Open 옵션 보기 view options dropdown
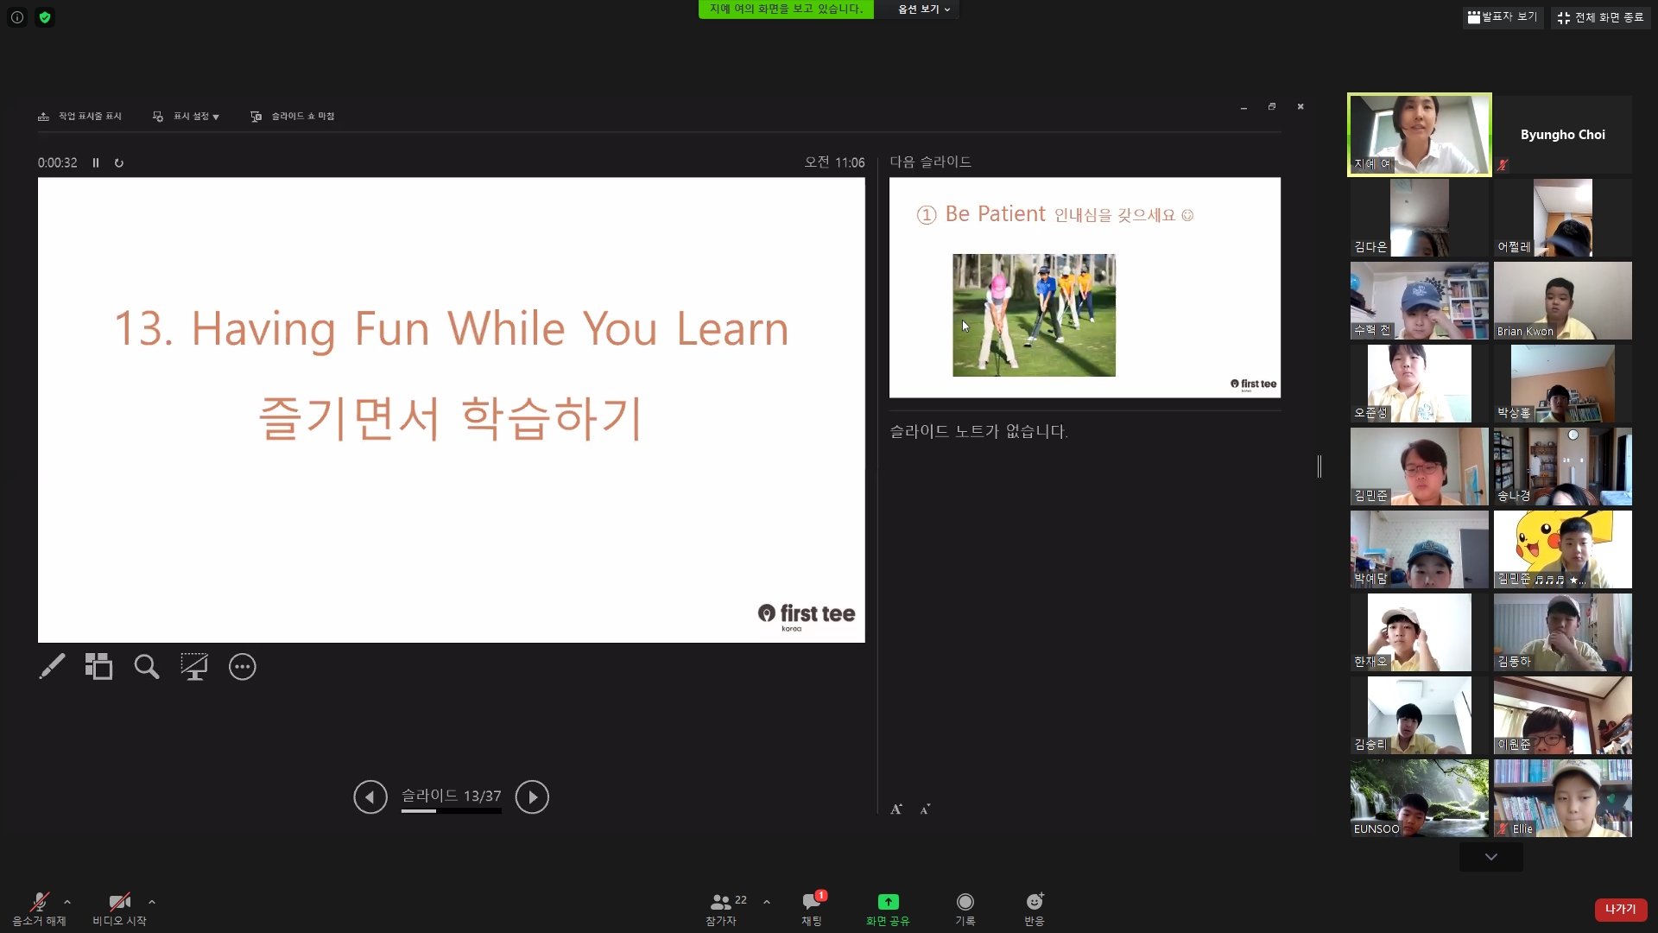The height and width of the screenshot is (933, 1658). coord(923,10)
